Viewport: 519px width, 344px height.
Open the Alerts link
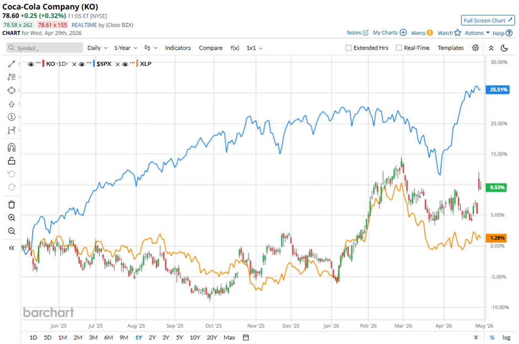tap(422, 33)
